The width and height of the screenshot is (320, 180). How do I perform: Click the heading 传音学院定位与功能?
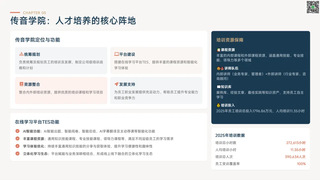pos(38,40)
